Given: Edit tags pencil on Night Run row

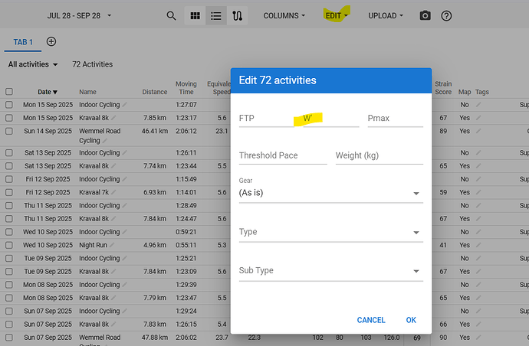Looking at the screenshot, I should click(x=478, y=245).
